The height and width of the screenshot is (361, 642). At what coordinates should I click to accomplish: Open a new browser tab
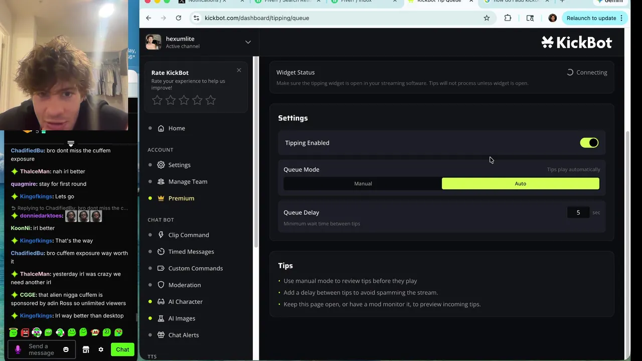(562, 2)
